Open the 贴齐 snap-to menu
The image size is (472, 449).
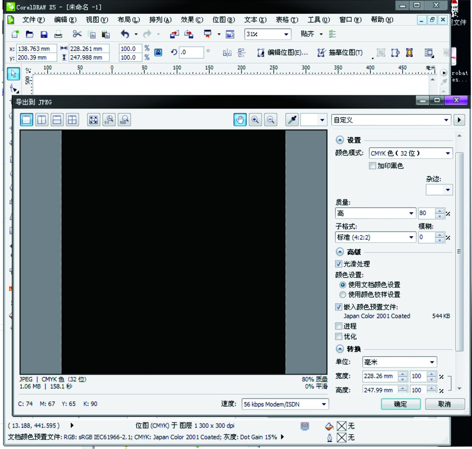pyautogui.click(x=312, y=34)
